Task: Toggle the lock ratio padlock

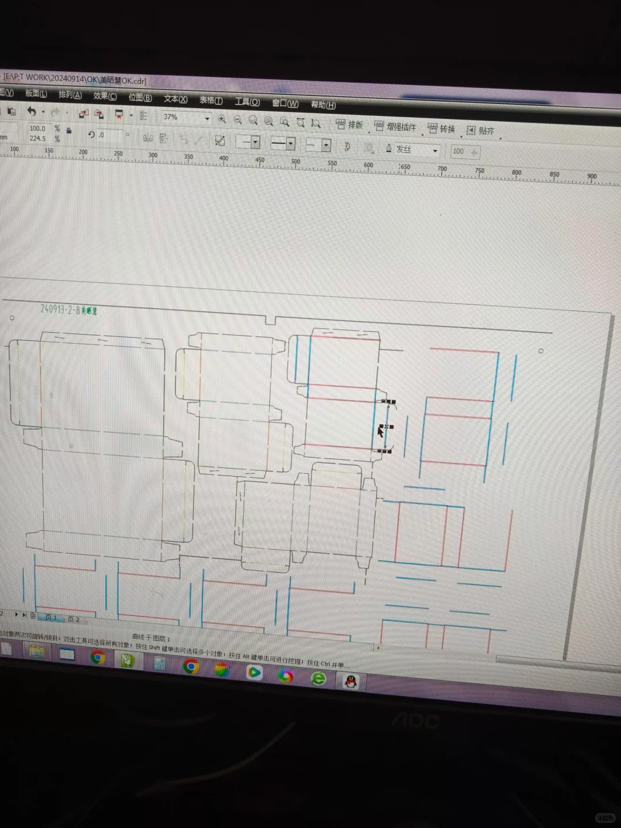Action: click(69, 131)
